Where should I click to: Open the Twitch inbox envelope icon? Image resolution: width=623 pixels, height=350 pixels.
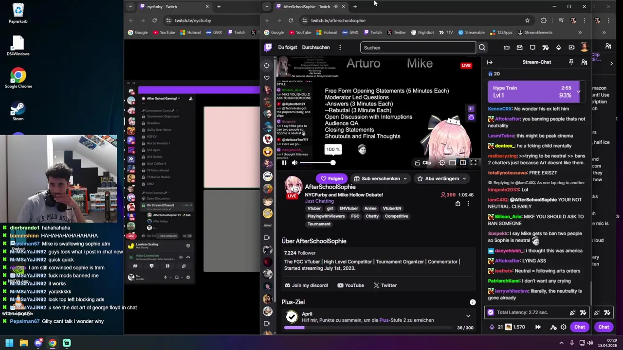pyautogui.click(x=519, y=48)
